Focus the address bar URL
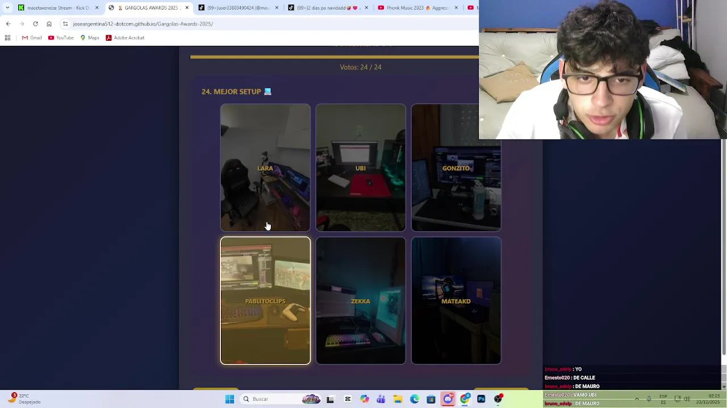The height and width of the screenshot is (408, 727). coord(143,24)
